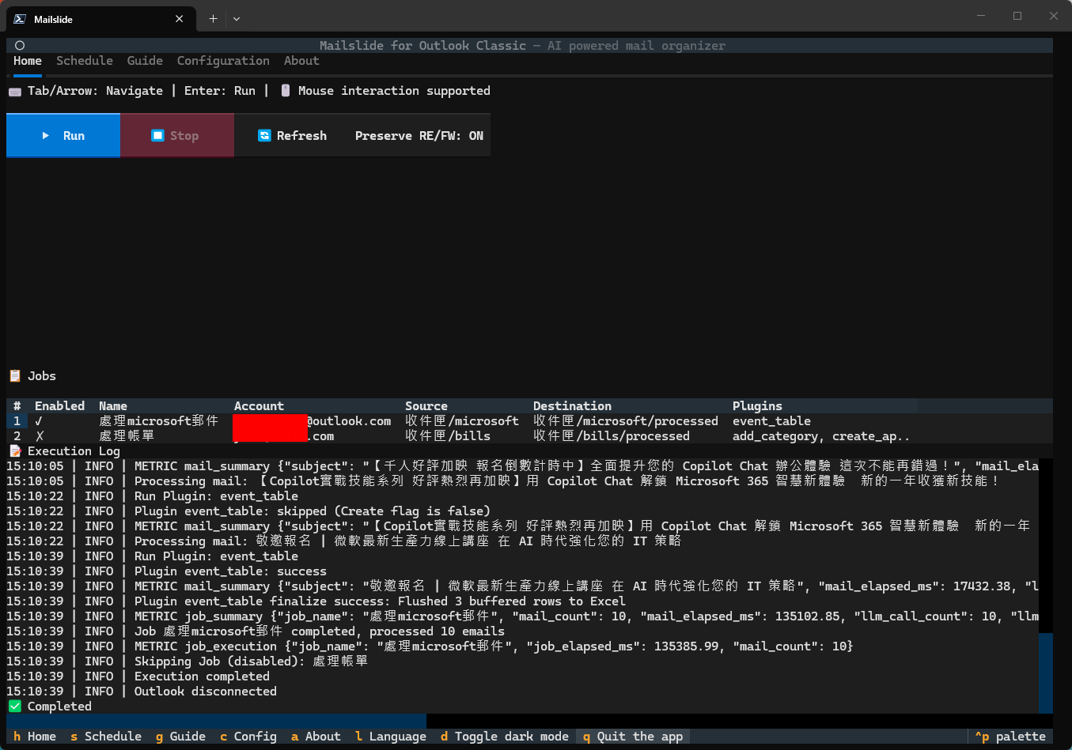Open the command palette in footer
1072x750 pixels.
tap(1010, 737)
